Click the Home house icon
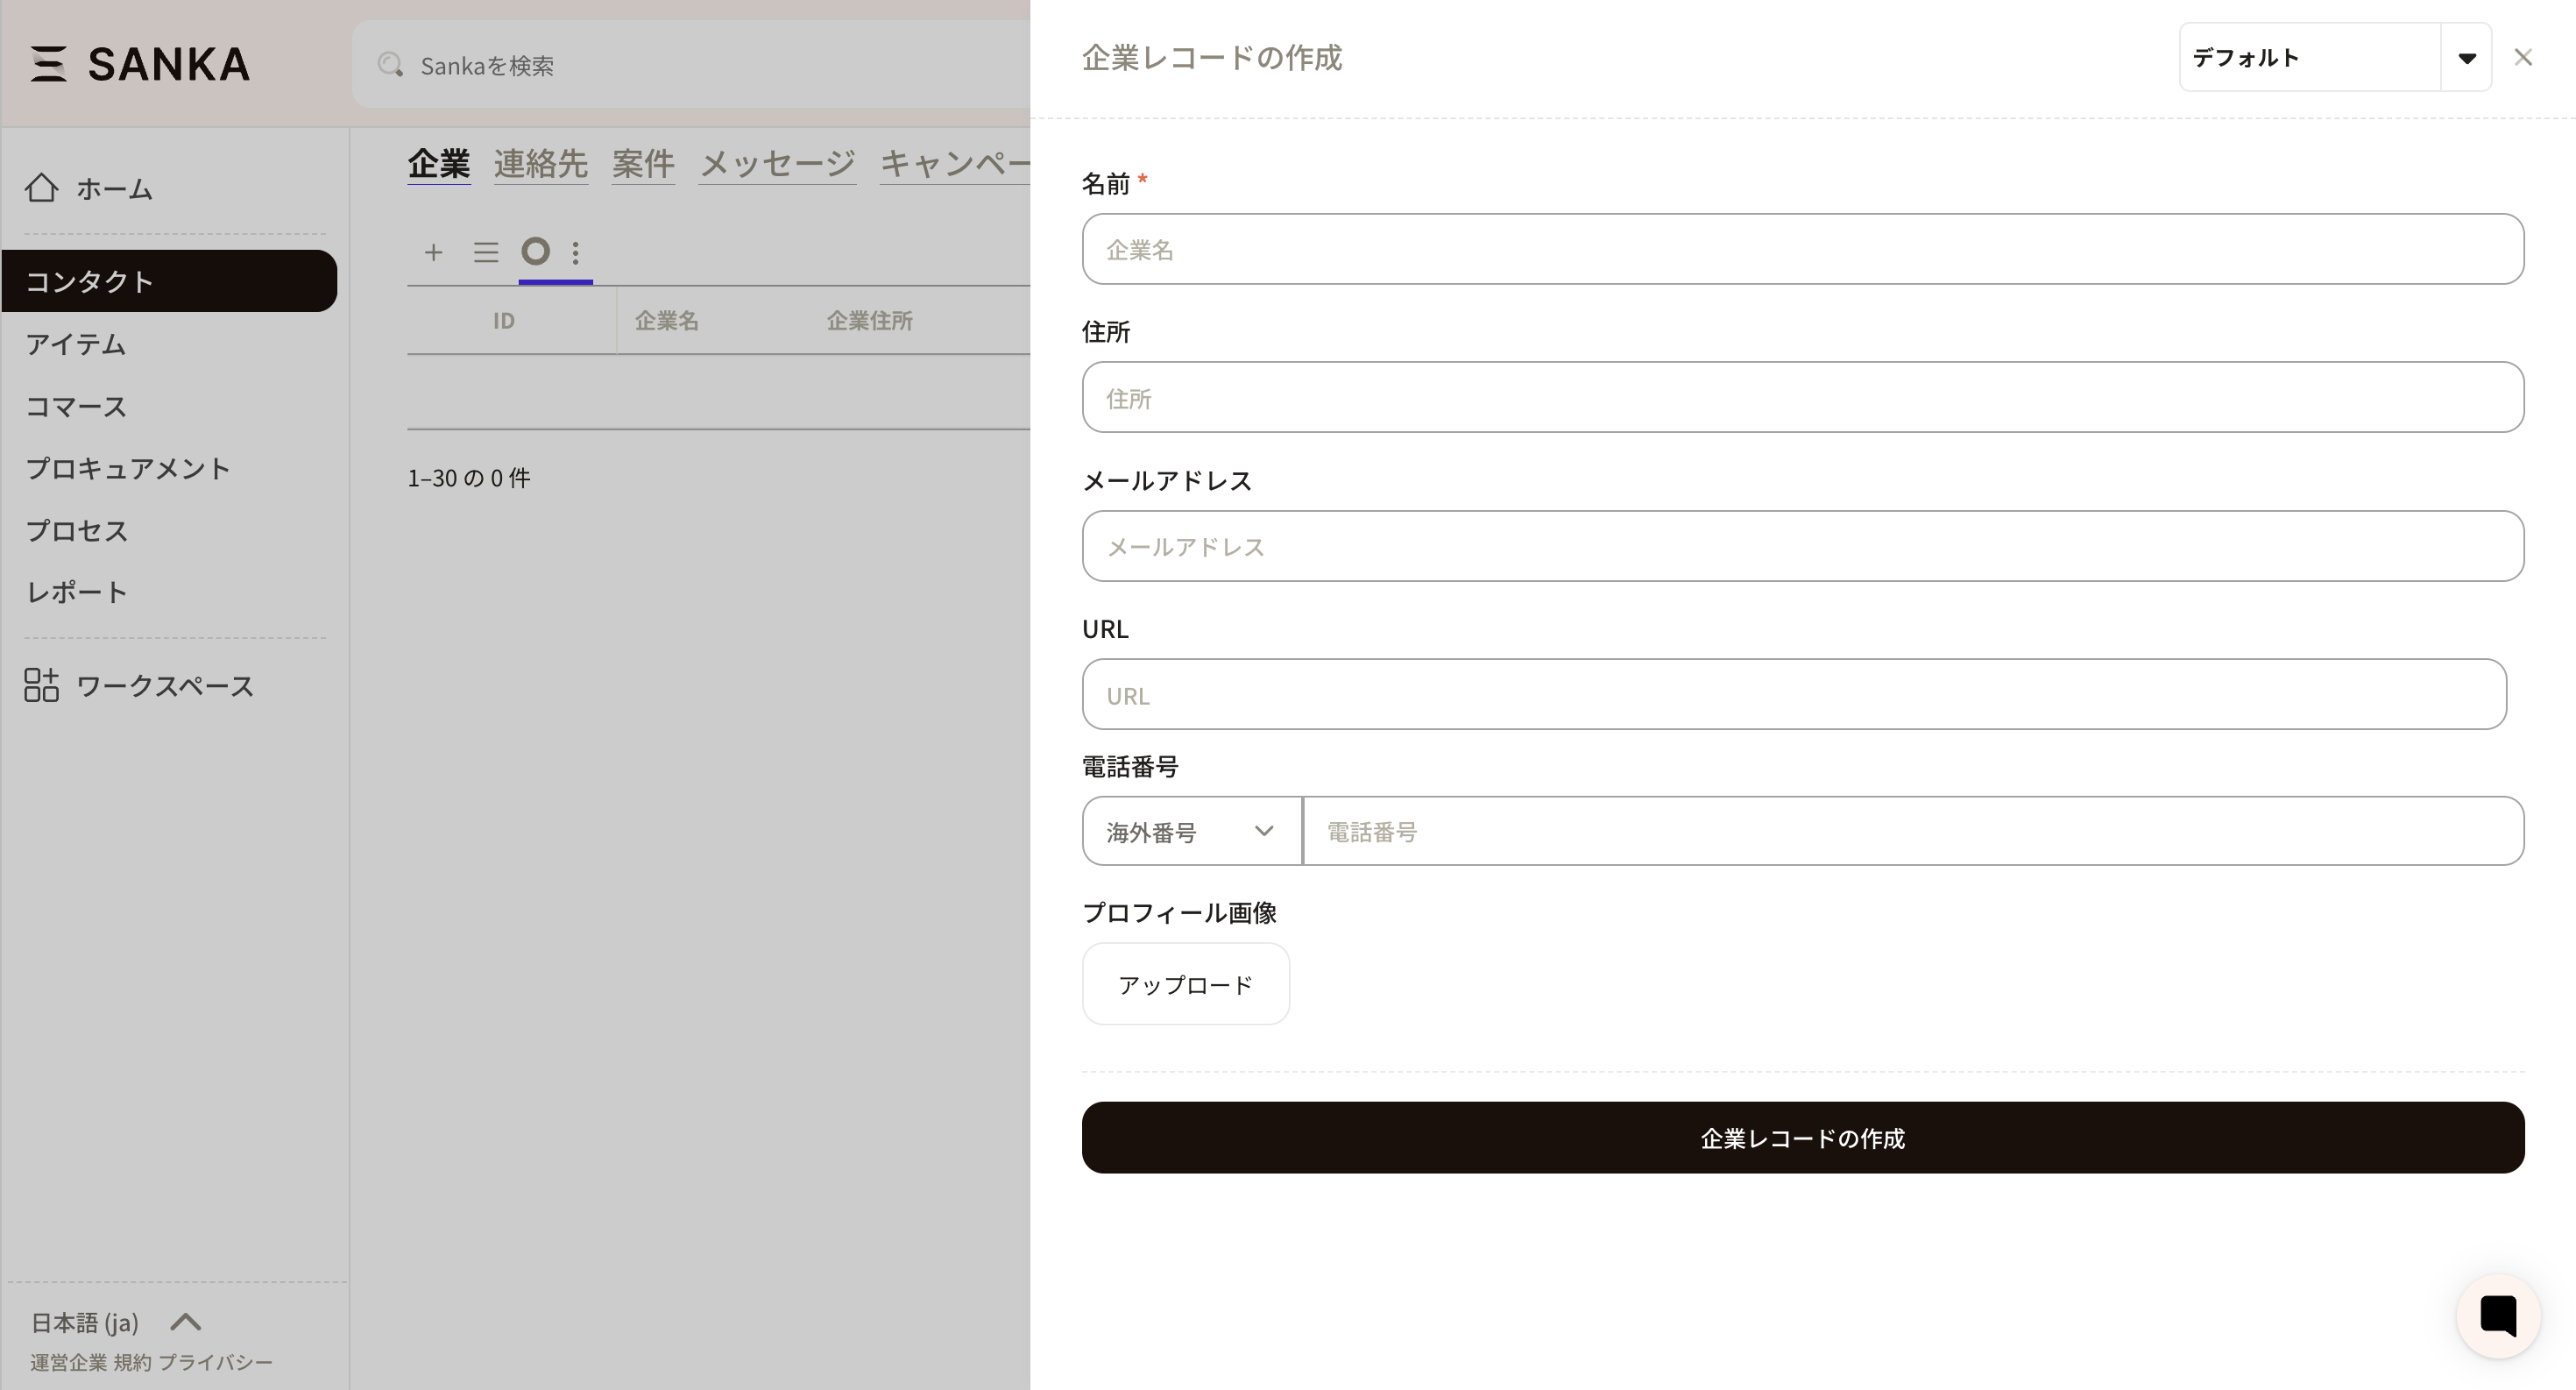Viewport: 2576px width, 1390px height. 42,188
